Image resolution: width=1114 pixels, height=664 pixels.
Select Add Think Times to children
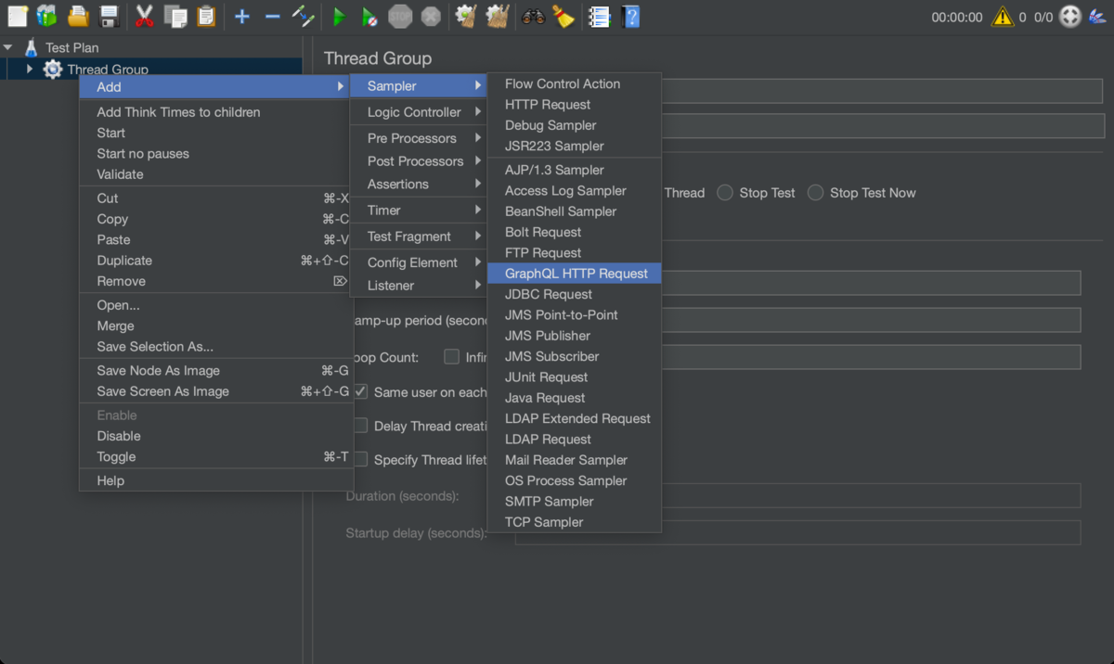[214, 112]
